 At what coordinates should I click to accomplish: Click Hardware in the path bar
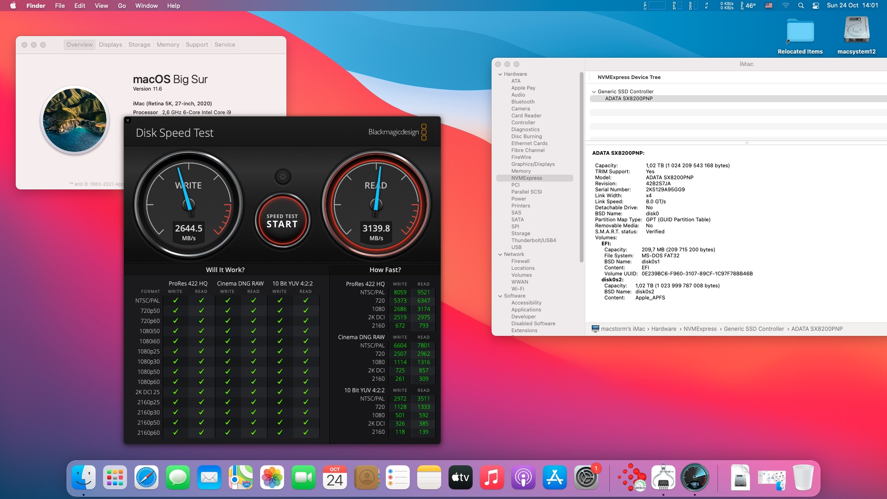(663, 329)
